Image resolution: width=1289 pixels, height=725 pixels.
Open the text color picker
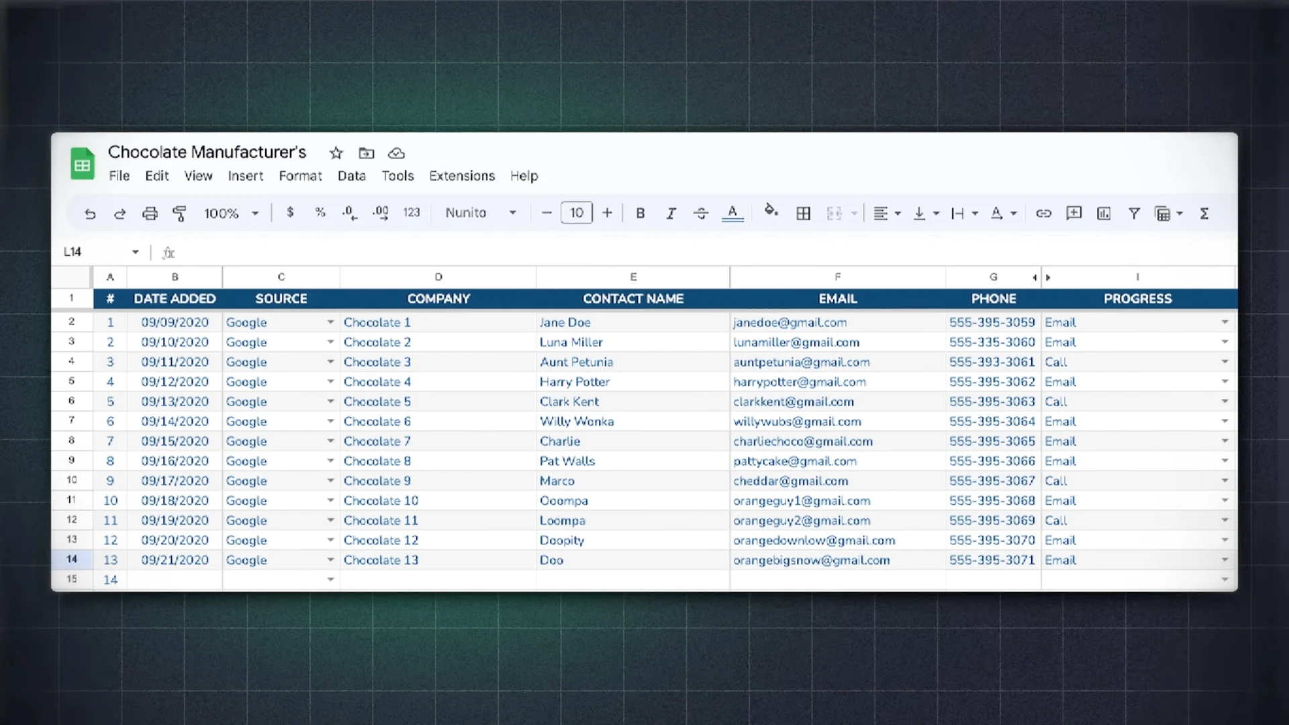pyautogui.click(x=732, y=213)
